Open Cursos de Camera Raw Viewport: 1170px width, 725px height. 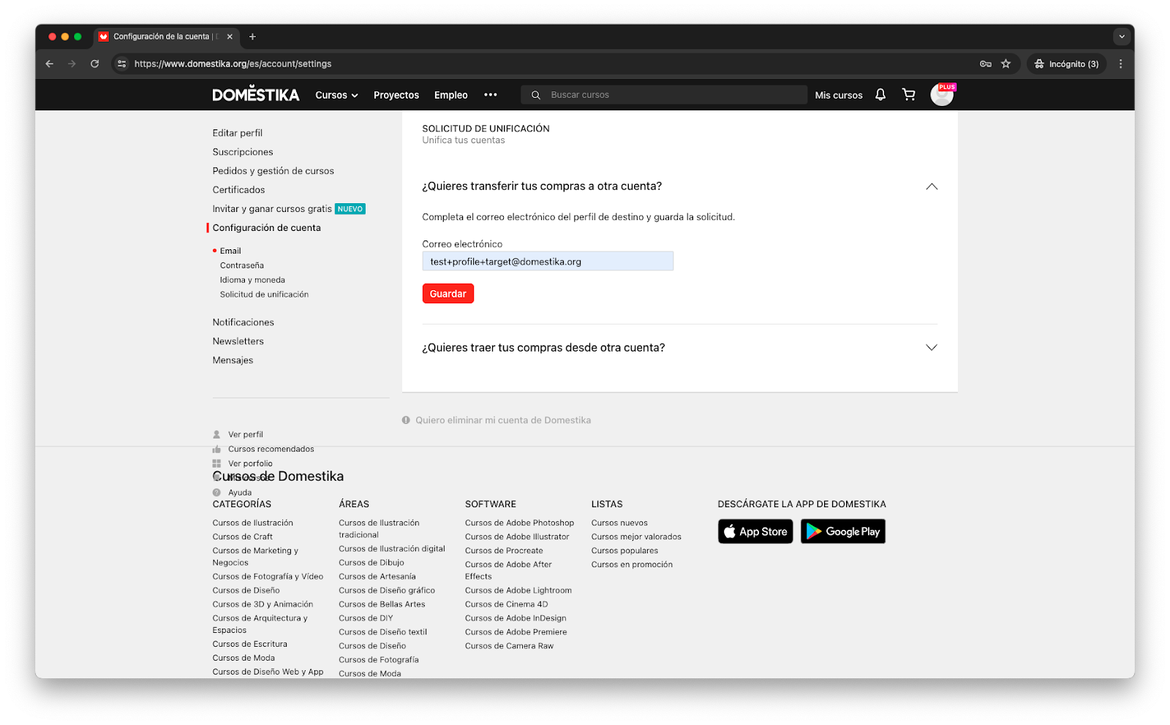509,646
